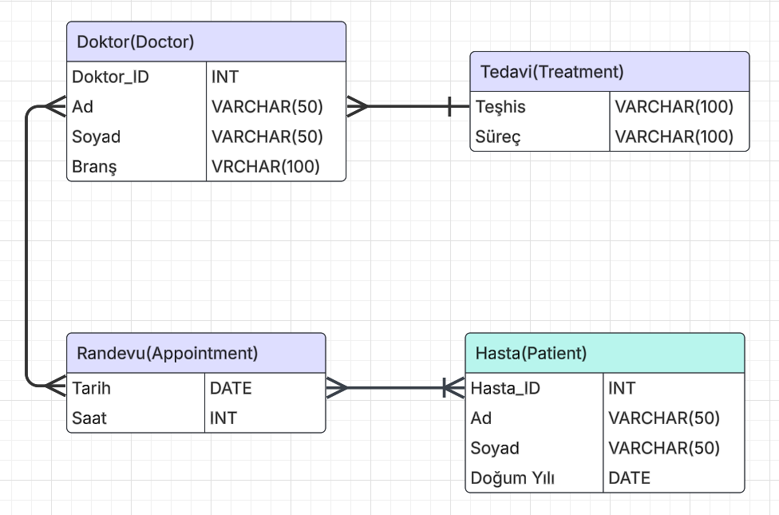Image resolution: width=779 pixels, height=515 pixels.
Task: Select the Doktor(Doctor) table header
Action: (206, 42)
